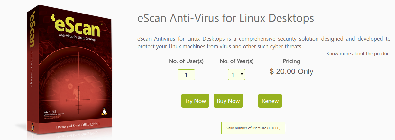Click the $ 20.00 Only price text

[x=291, y=71]
